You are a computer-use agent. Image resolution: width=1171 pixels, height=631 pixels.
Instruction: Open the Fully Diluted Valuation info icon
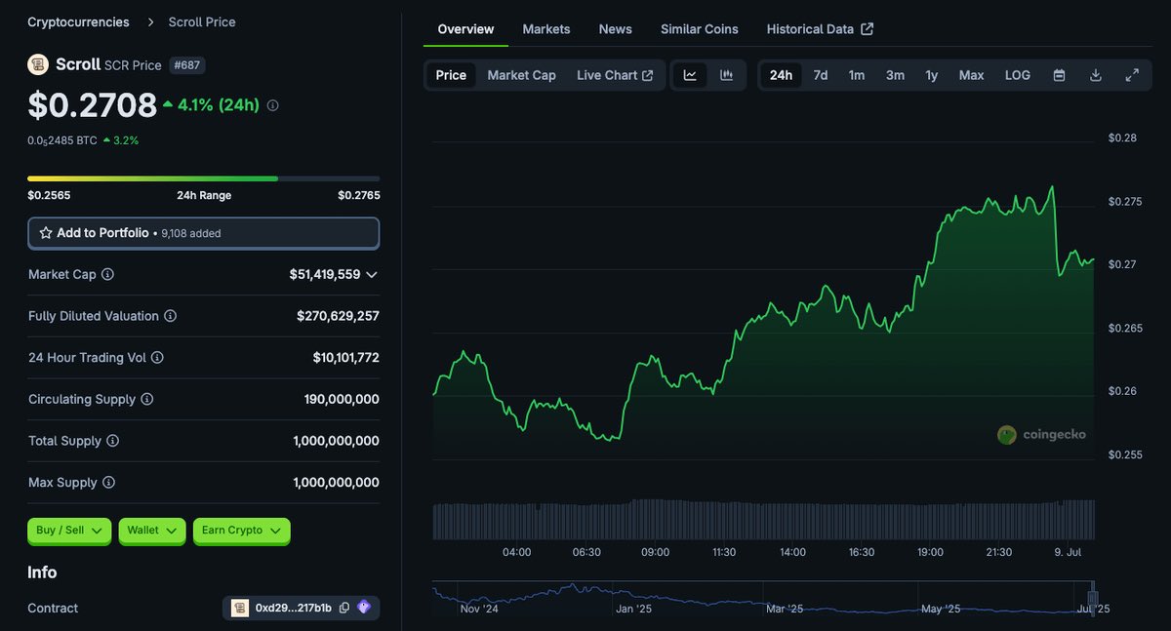click(x=170, y=316)
